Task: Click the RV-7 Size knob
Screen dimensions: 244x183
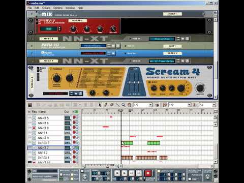Action: pyautogui.click(x=73, y=28)
